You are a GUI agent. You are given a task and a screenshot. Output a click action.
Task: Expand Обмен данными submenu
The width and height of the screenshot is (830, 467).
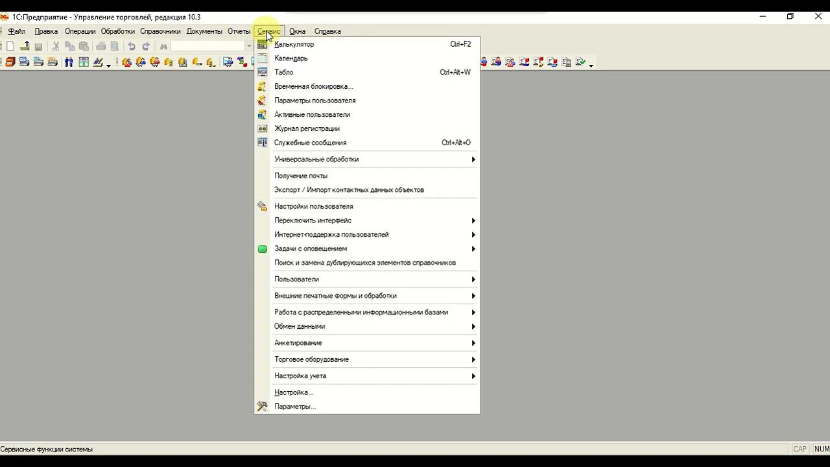[x=367, y=326]
